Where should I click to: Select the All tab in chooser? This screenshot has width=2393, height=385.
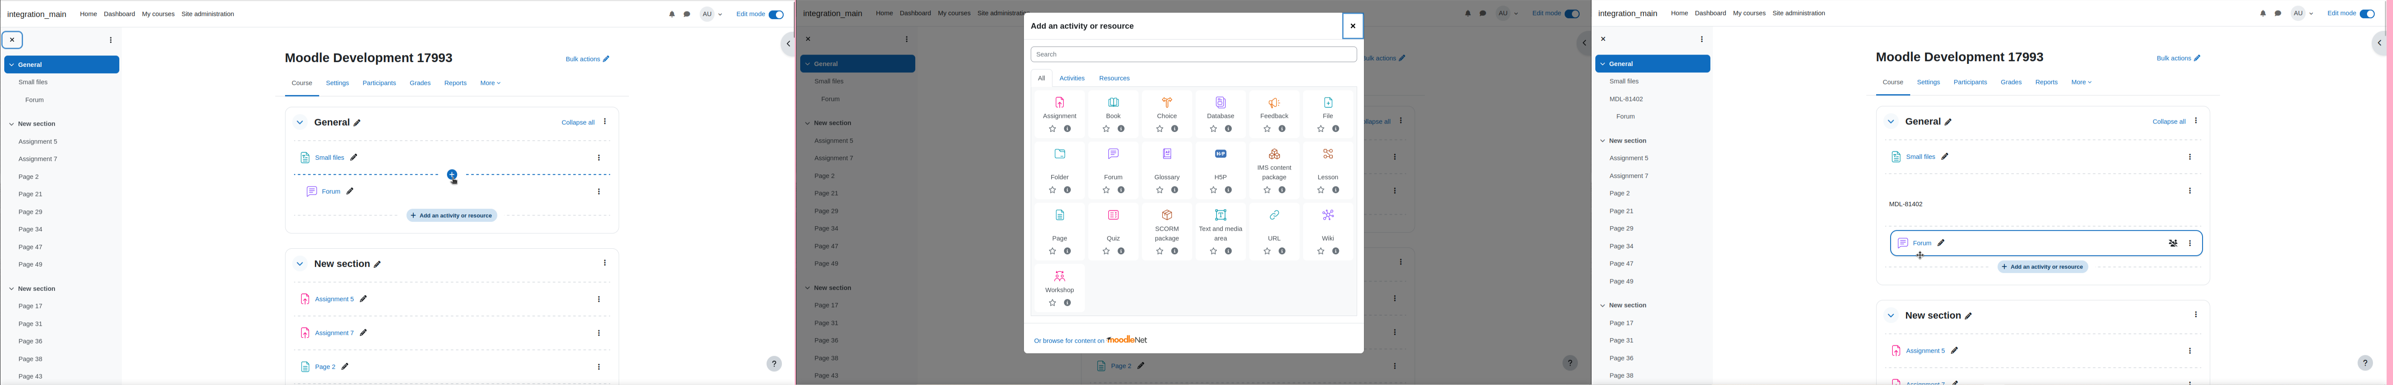point(1041,79)
